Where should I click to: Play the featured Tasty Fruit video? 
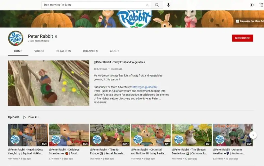[x=49, y=83]
